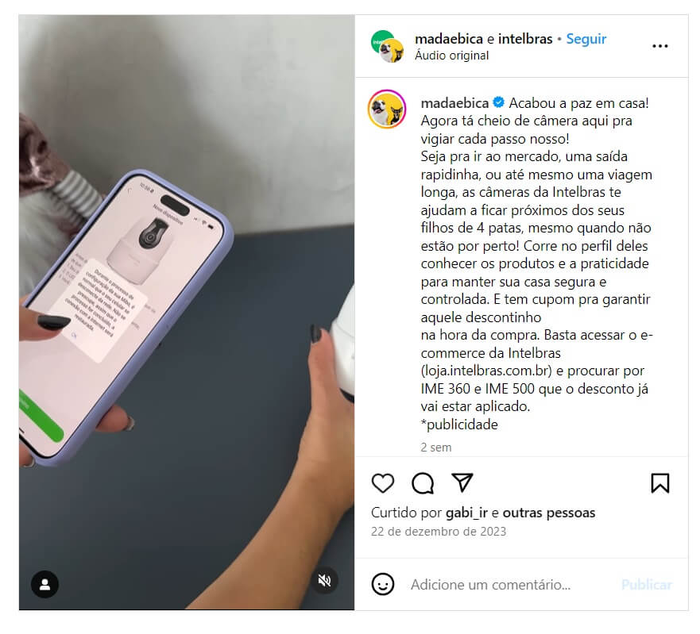
Task: Open madaebica profile from header
Action: 449,39
